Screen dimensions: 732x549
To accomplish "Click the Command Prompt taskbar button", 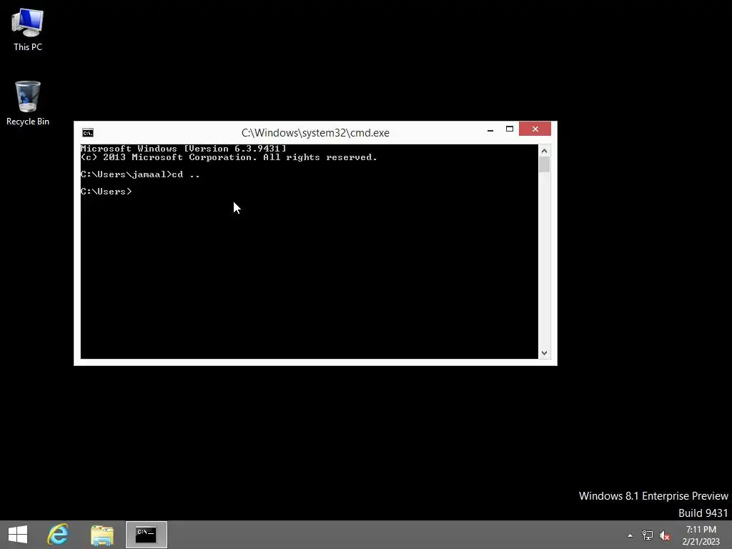I will [x=146, y=535].
